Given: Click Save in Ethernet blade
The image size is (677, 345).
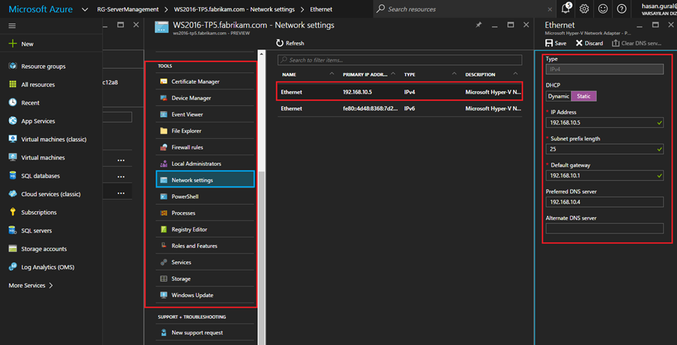Looking at the screenshot, I should click(x=556, y=43).
